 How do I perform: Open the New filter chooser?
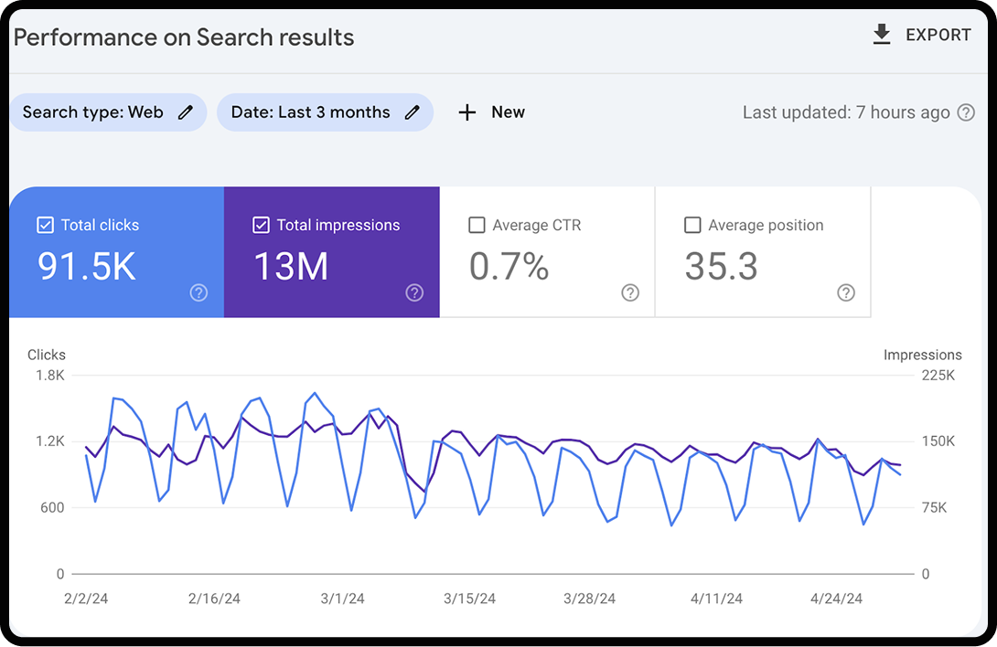pyautogui.click(x=491, y=111)
